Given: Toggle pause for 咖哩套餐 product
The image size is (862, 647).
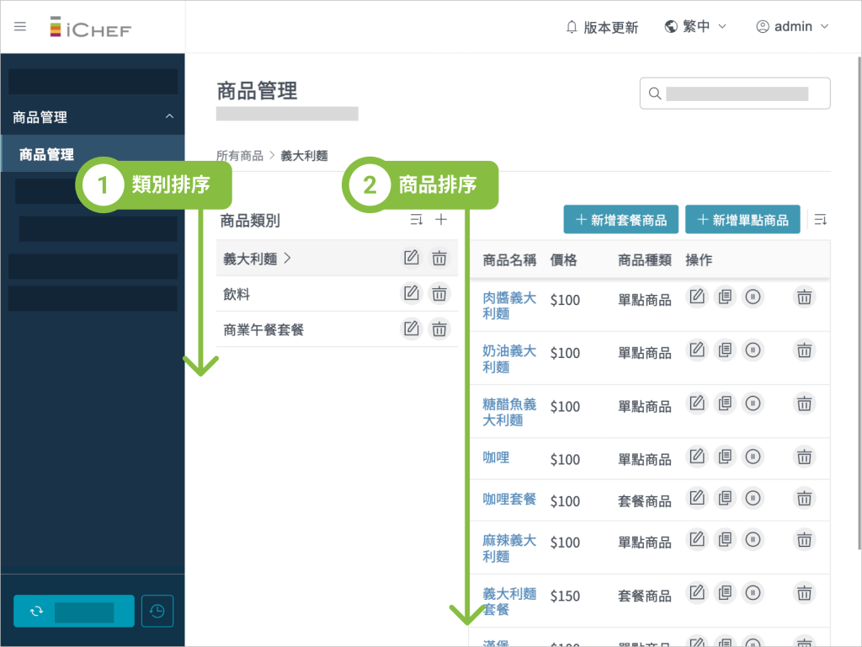Looking at the screenshot, I should point(753,498).
